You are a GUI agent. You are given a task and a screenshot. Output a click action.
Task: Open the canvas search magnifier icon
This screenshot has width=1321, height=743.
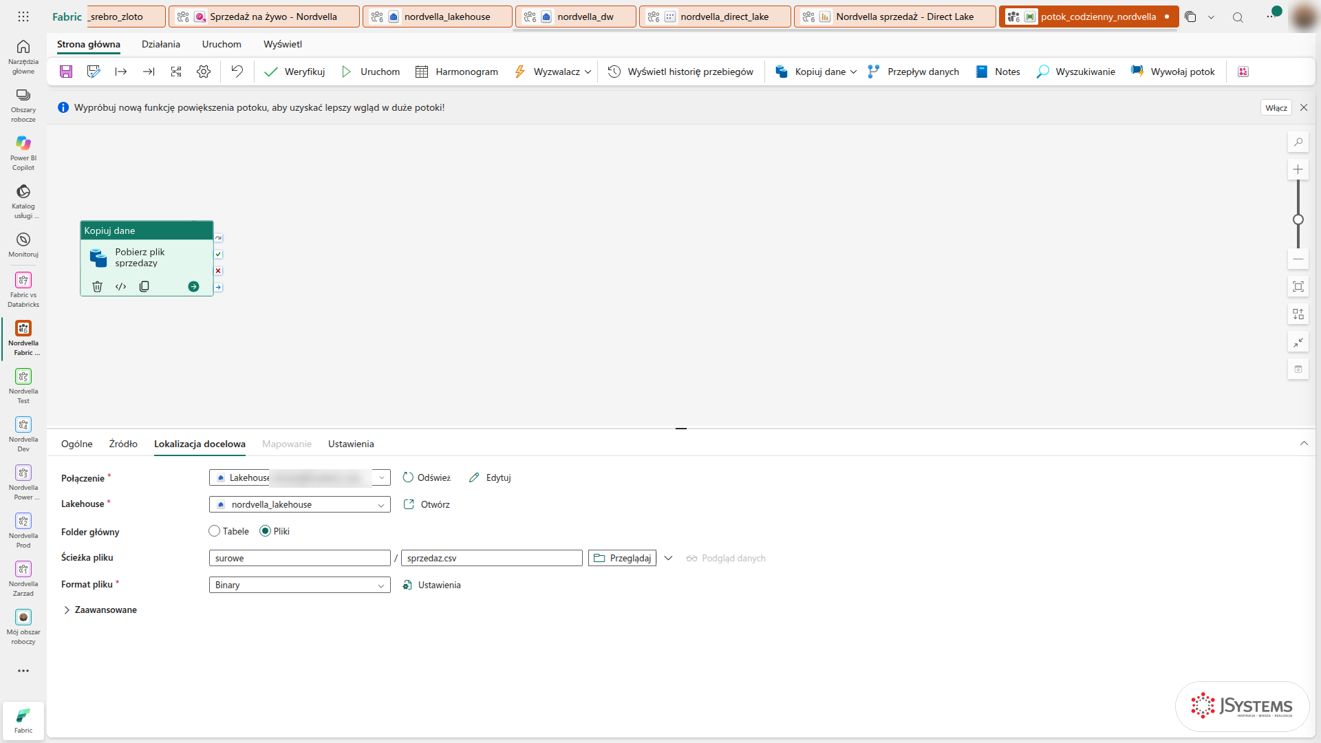[1298, 142]
